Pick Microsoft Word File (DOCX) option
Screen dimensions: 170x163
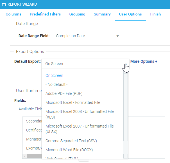(69, 150)
